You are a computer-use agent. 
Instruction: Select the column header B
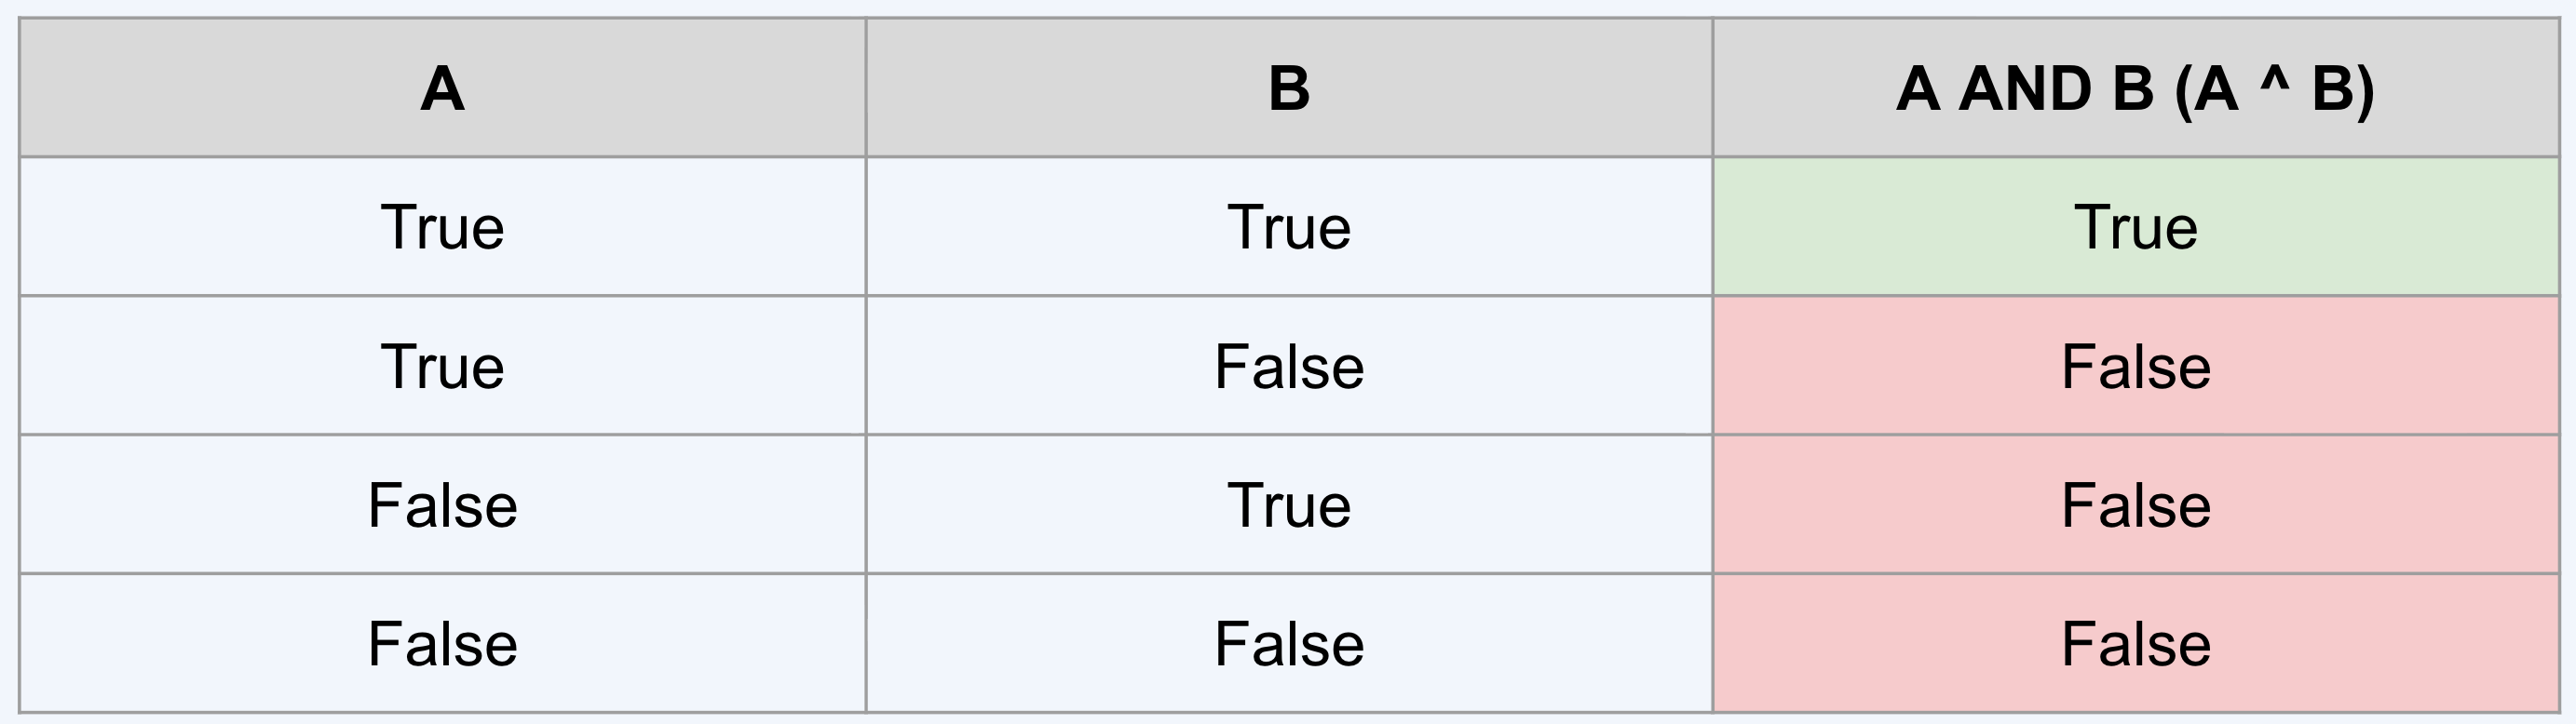(1289, 87)
